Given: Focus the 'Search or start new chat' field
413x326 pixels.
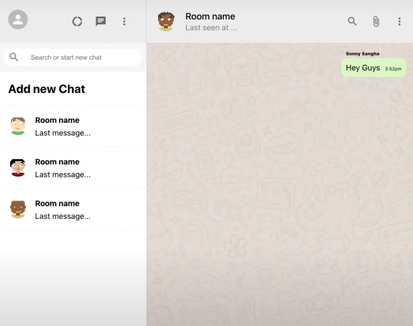Looking at the screenshot, I should (79, 57).
